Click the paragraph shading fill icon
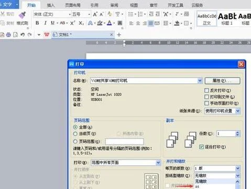Screen dimensions: 251x189 point(177,23)
